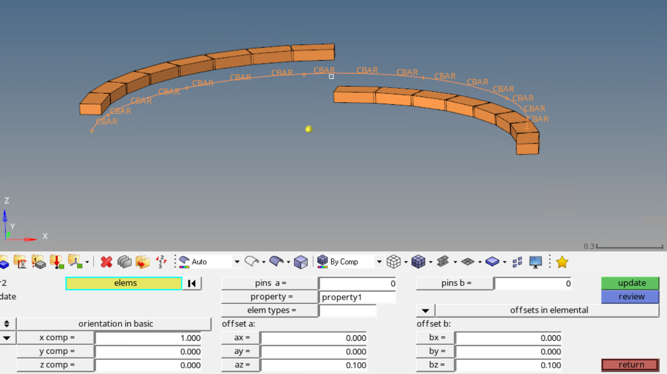Click the scattered blue squares icon
The height and width of the screenshot is (374, 667).
pos(517,262)
